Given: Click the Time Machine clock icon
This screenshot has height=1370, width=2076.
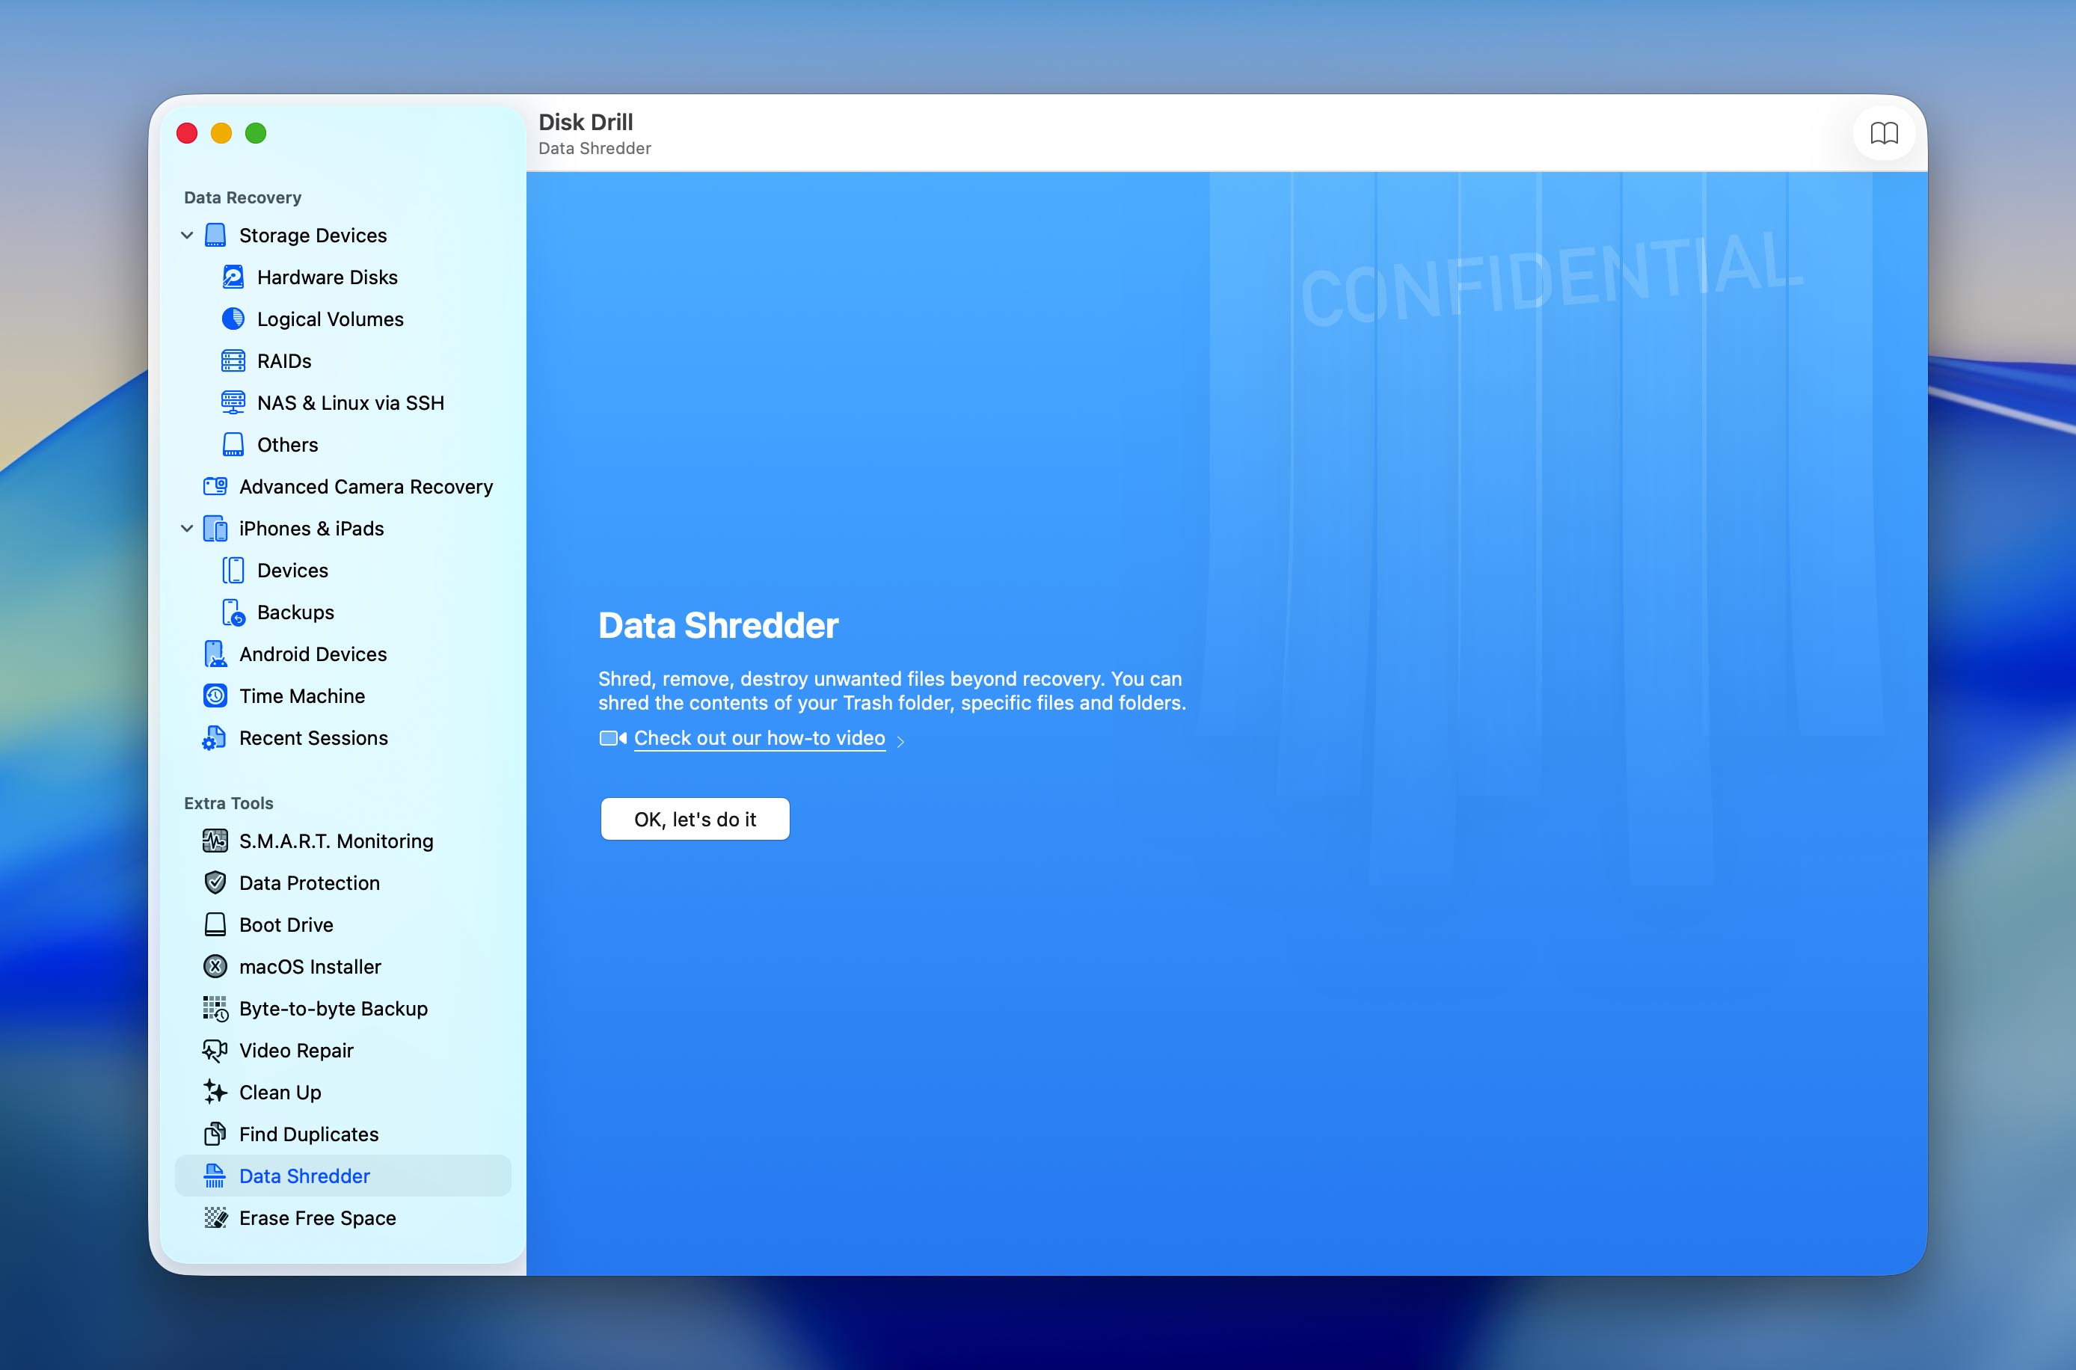Looking at the screenshot, I should (x=215, y=695).
